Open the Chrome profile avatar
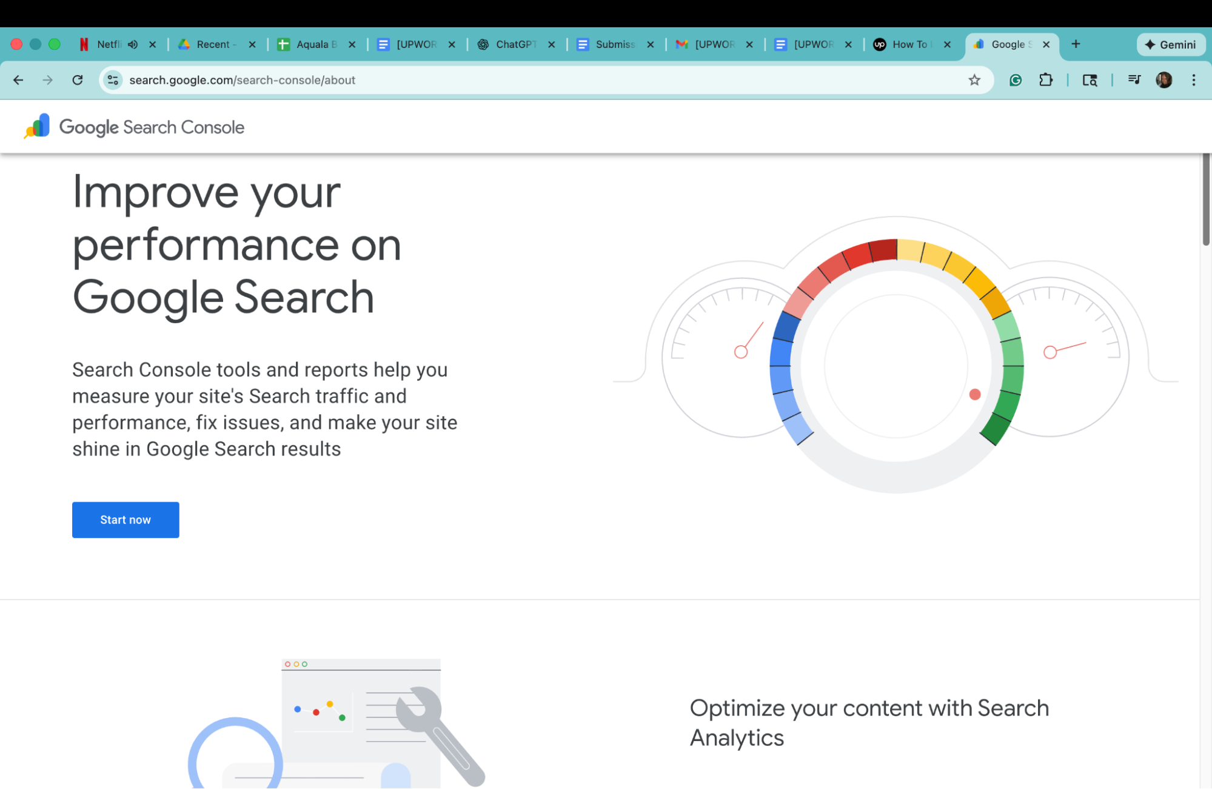Viewport: 1212px width, 789px height. [x=1163, y=80]
